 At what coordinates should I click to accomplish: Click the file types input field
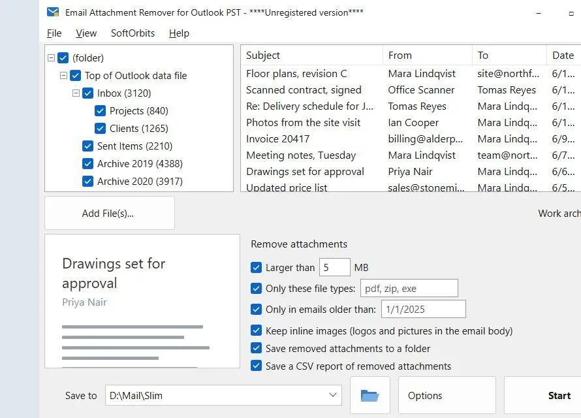point(409,288)
